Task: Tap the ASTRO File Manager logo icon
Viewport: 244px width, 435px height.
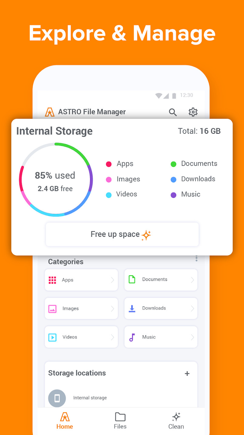Action: (50, 112)
